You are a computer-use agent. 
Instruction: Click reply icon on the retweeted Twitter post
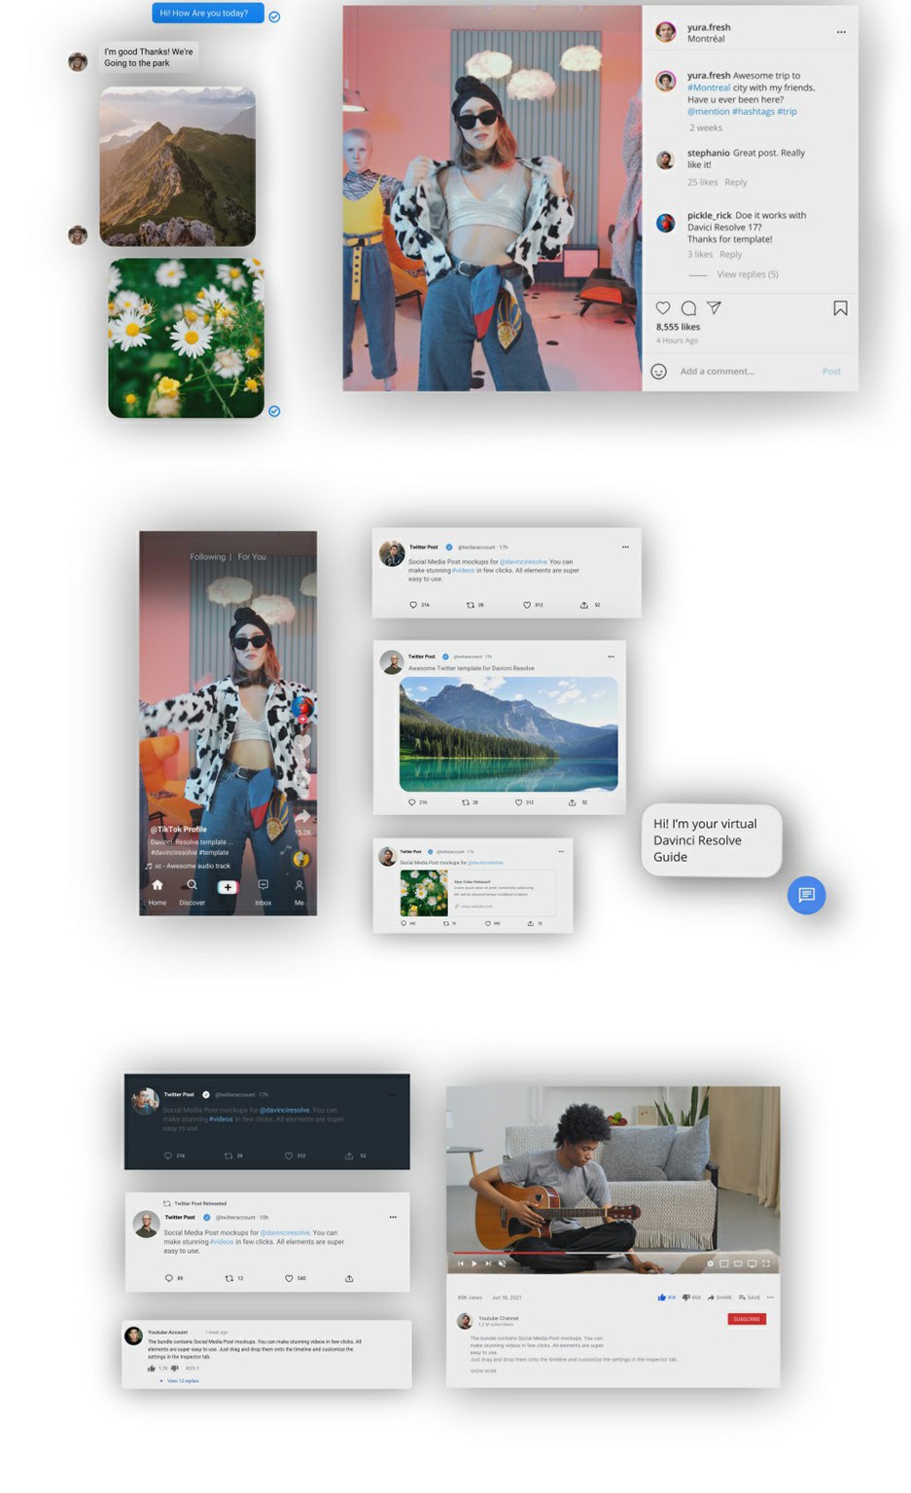click(169, 1278)
